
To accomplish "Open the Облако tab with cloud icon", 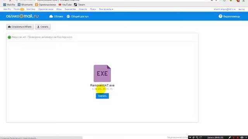I will [56, 16].
